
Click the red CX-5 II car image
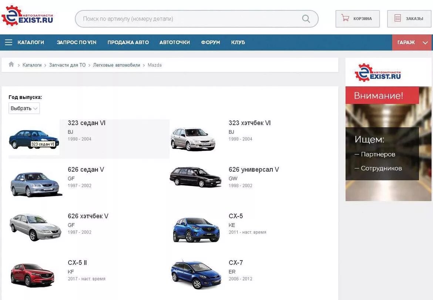(x=33, y=275)
